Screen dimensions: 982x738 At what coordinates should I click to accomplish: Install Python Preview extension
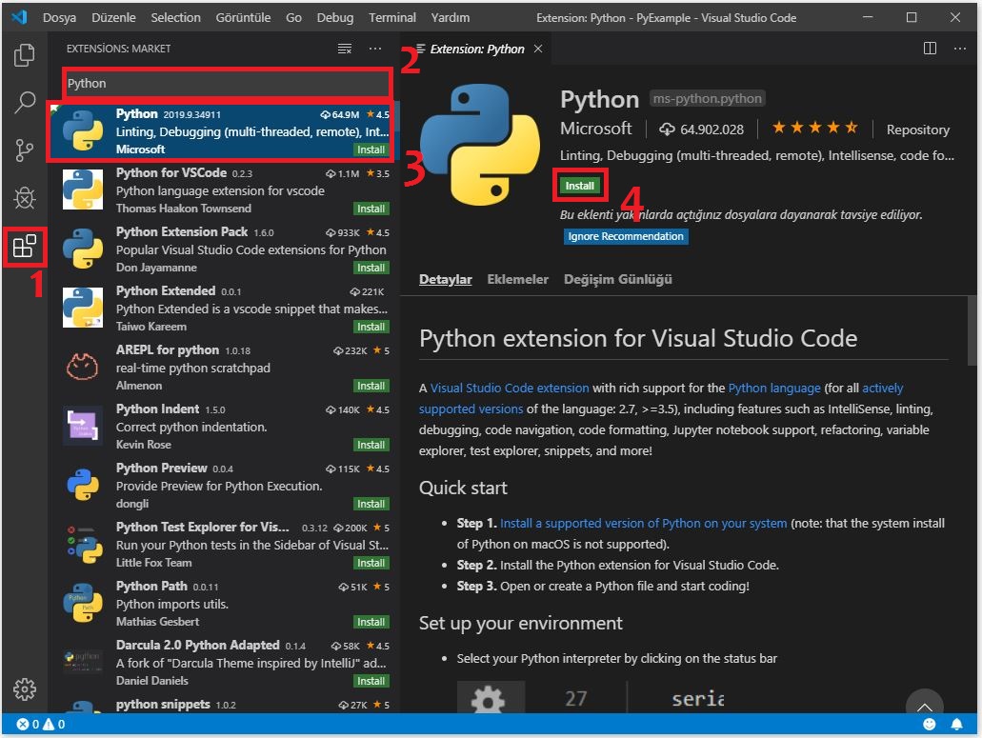click(371, 504)
